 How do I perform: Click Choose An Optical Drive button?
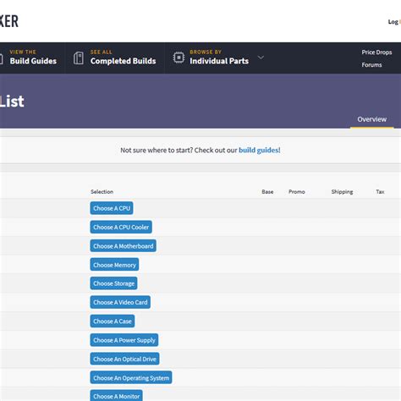click(x=124, y=359)
